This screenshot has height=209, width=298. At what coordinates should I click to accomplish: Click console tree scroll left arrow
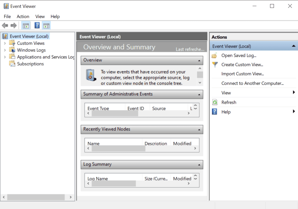coord(3,197)
